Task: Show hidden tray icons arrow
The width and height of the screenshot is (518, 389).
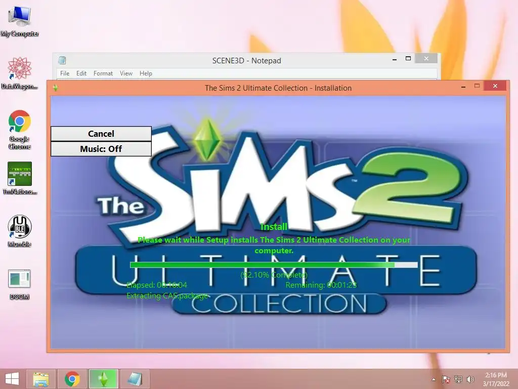Action: point(434,379)
